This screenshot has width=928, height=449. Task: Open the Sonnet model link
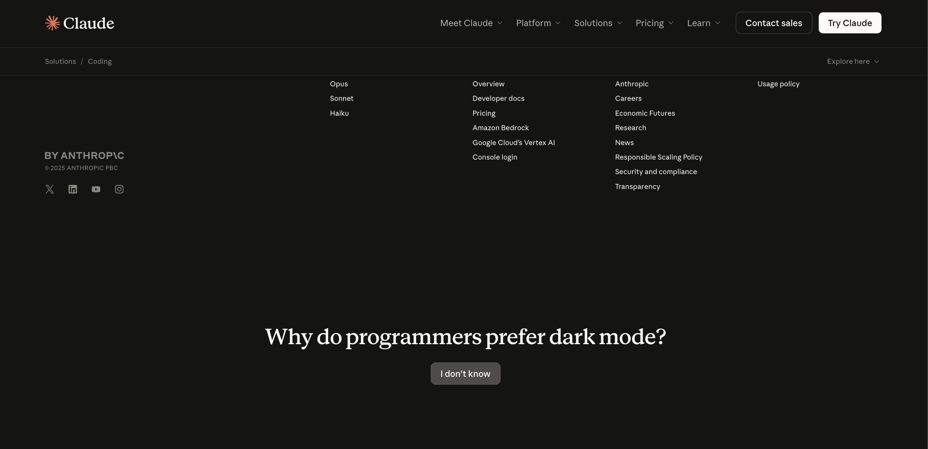[341, 98]
